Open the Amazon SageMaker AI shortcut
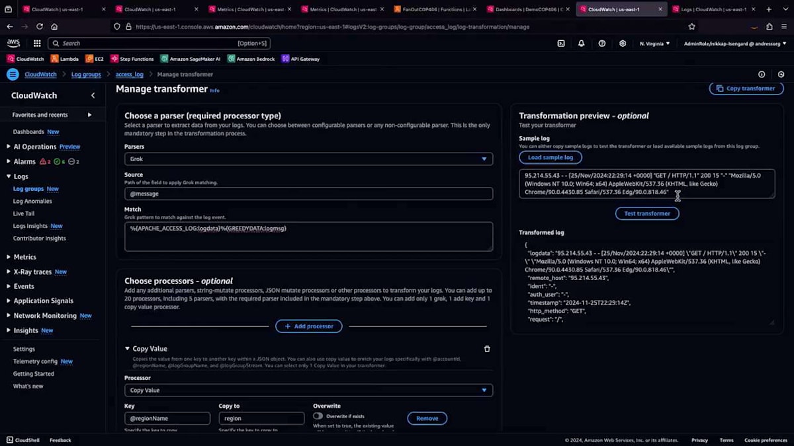 pos(191,59)
